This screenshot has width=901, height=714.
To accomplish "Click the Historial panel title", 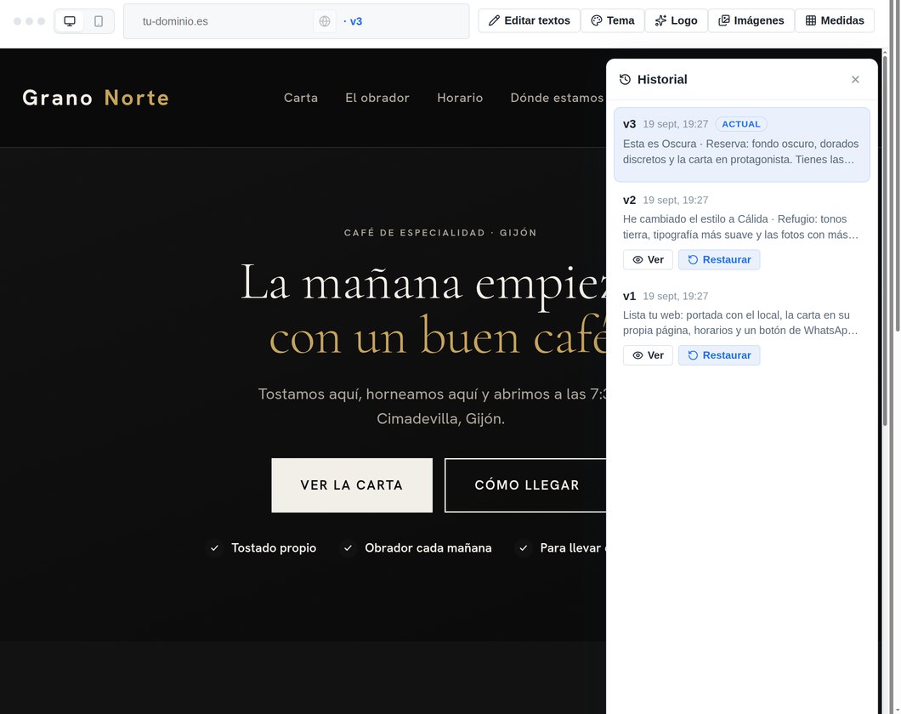I will click(x=662, y=79).
